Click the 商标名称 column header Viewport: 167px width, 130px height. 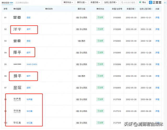pos(49,9)
